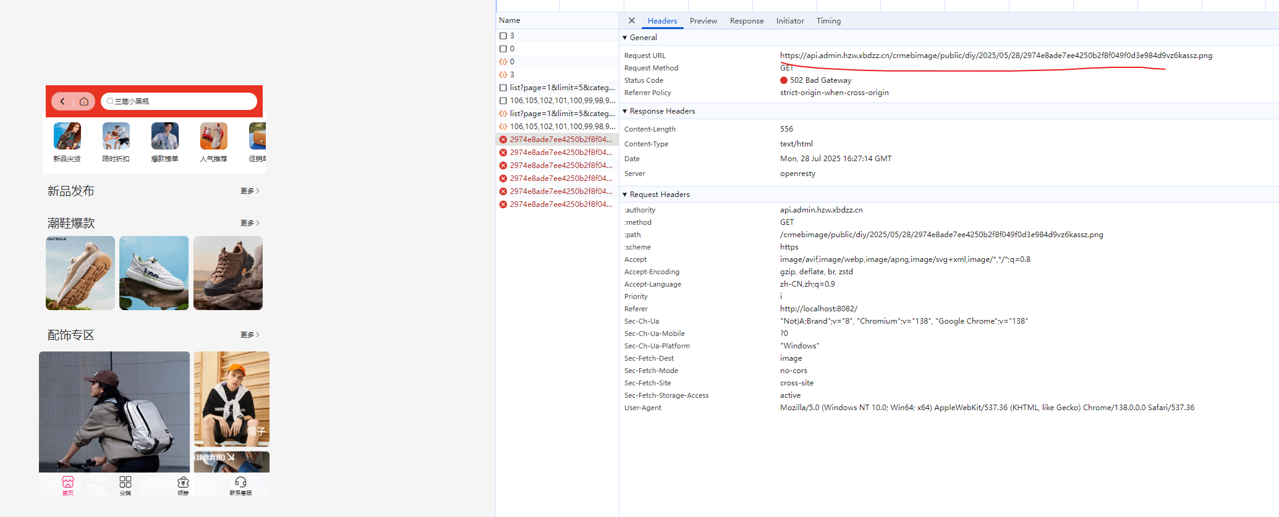Screen dimensions: 1279x517
Task: Click the :path value /crmebimage/public/diy
Action: click(x=941, y=235)
